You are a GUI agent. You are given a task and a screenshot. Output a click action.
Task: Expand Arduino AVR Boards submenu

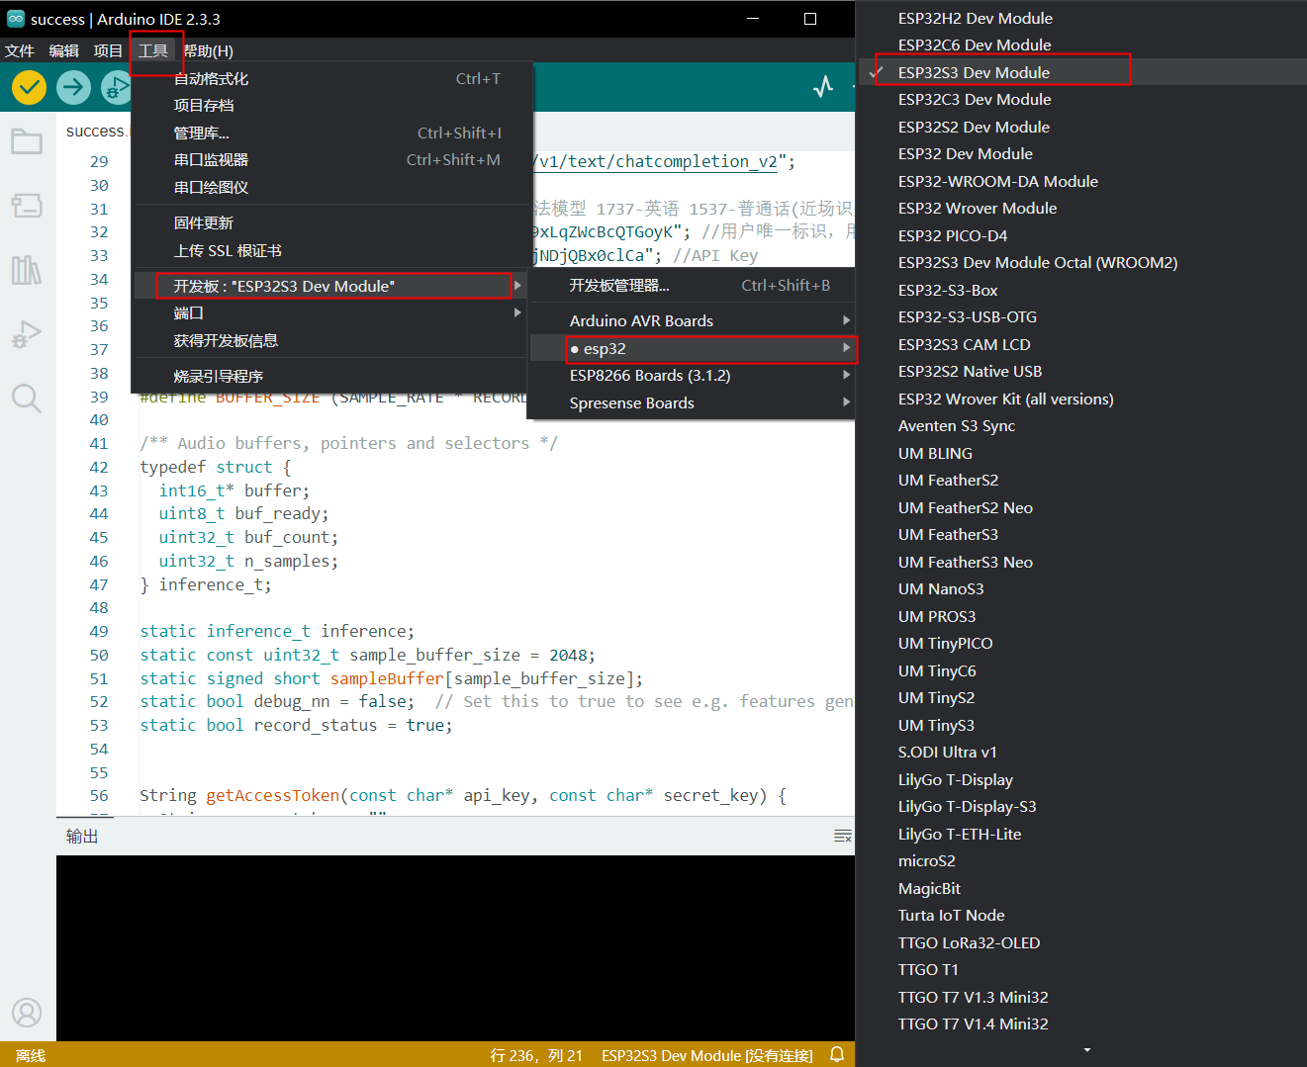[693, 320]
